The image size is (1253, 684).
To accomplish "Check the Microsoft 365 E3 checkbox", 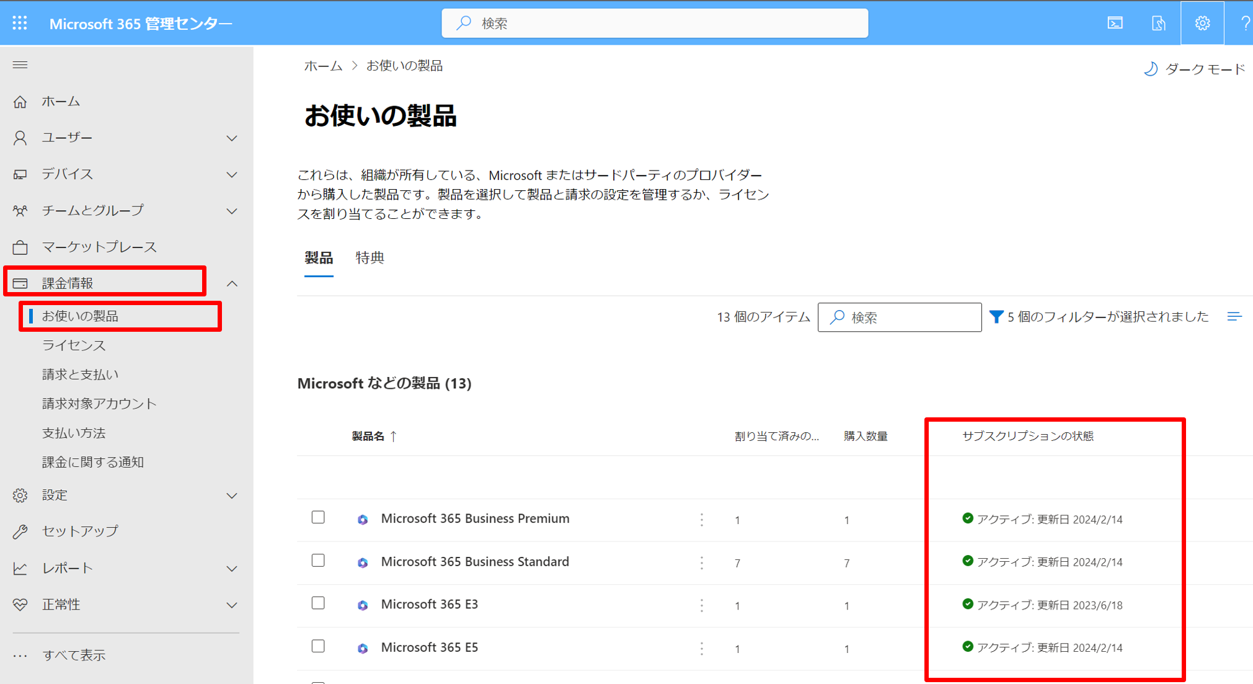I will coord(318,603).
